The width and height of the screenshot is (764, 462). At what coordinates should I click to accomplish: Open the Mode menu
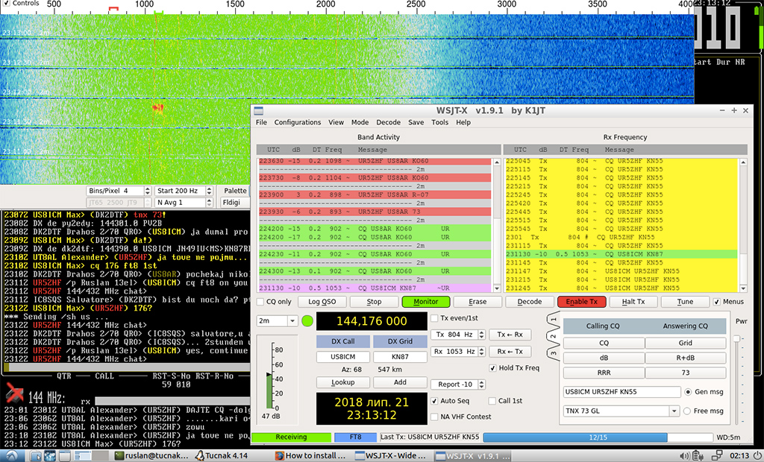(x=360, y=122)
